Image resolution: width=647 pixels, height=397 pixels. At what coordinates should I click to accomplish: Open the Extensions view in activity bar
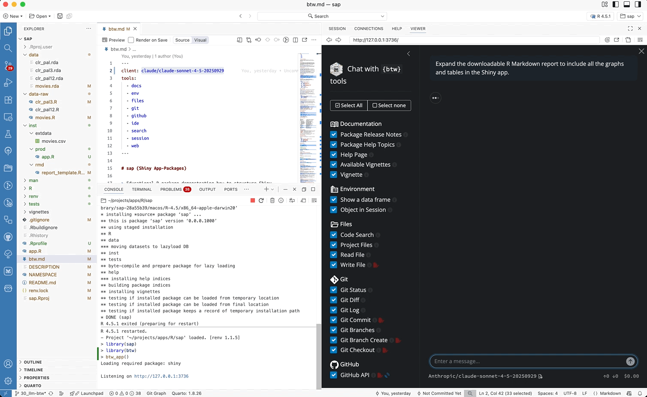pyautogui.click(x=8, y=100)
